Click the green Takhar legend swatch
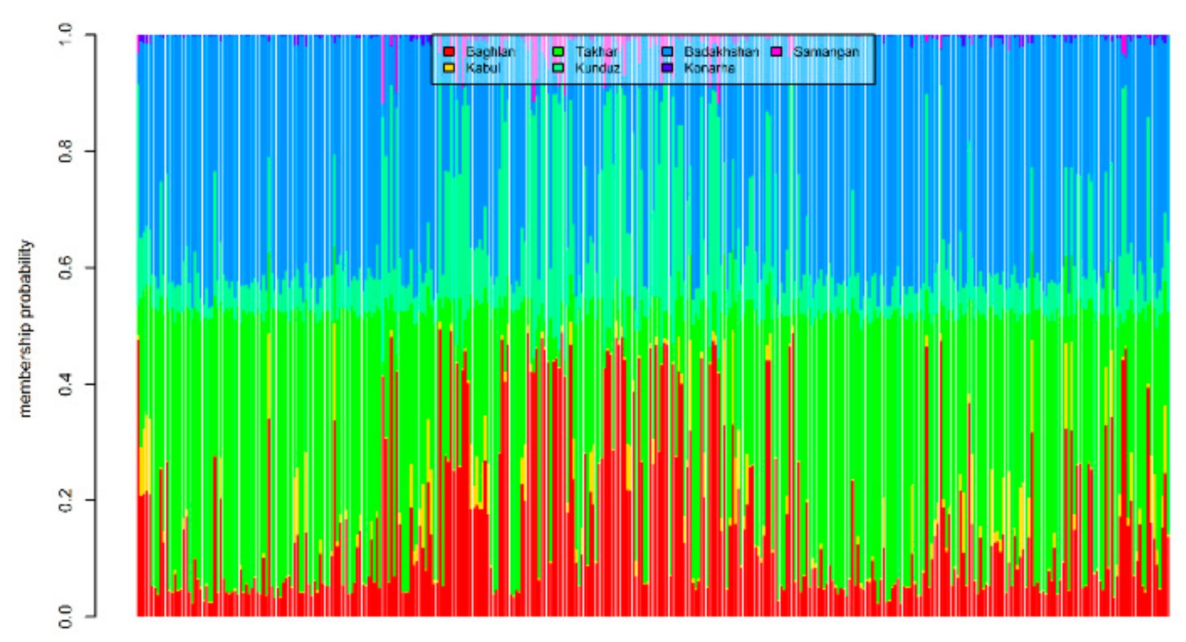The image size is (1186, 642). point(557,52)
